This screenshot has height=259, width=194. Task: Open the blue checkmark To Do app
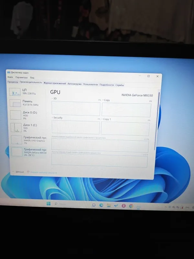[116, 206]
